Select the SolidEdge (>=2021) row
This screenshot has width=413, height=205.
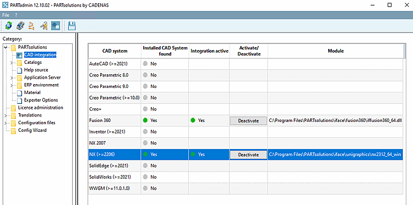click(x=246, y=166)
